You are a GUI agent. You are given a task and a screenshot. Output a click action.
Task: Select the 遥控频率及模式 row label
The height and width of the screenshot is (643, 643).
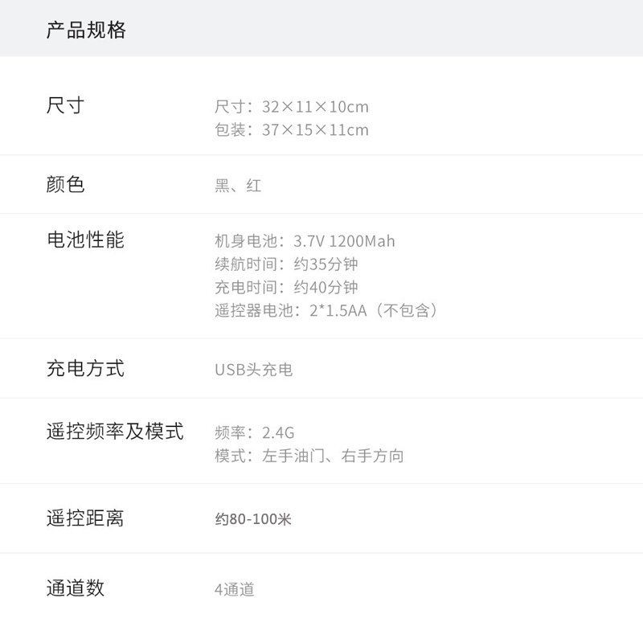pyautogui.click(x=115, y=432)
